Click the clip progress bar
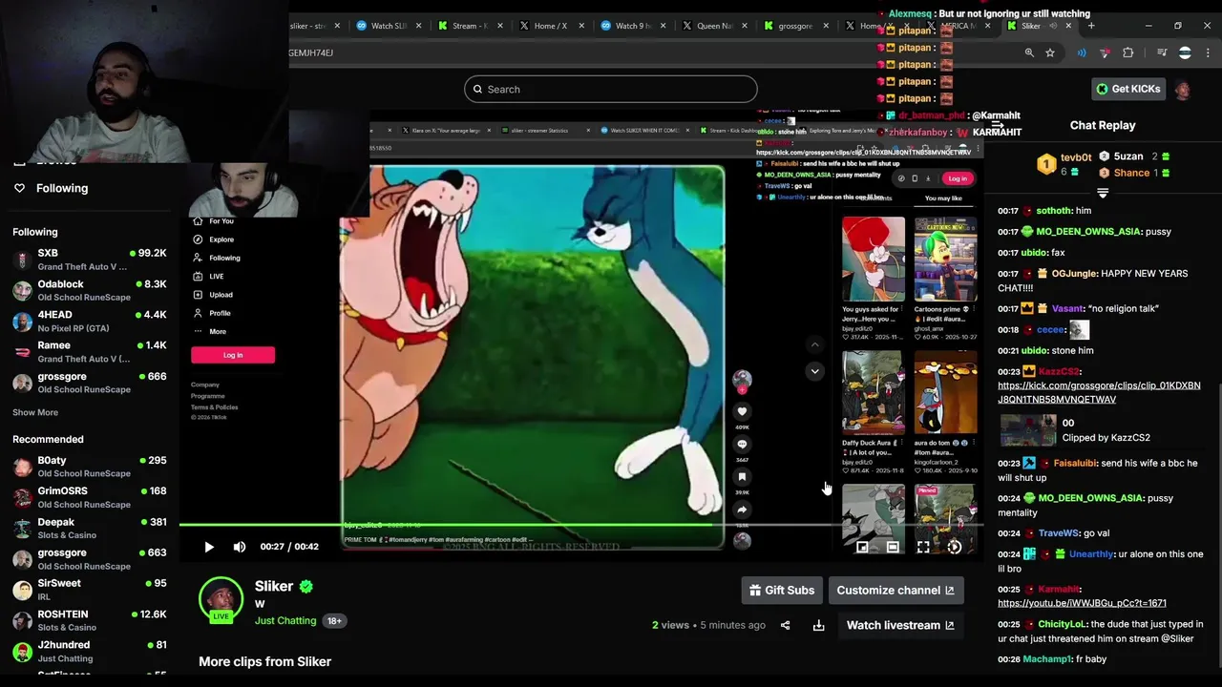The height and width of the screenshot is (687, 1222). click(x=580, y=525)
